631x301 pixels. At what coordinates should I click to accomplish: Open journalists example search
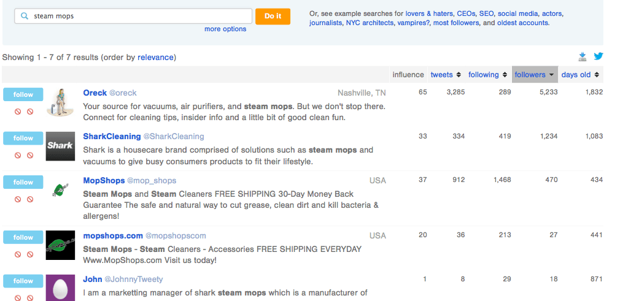click(325, 23)
